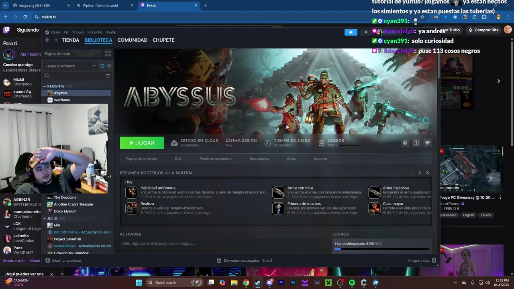Open the Abyssus game settings gear
This screenshot has height=289, width=514.
[405, 143]
